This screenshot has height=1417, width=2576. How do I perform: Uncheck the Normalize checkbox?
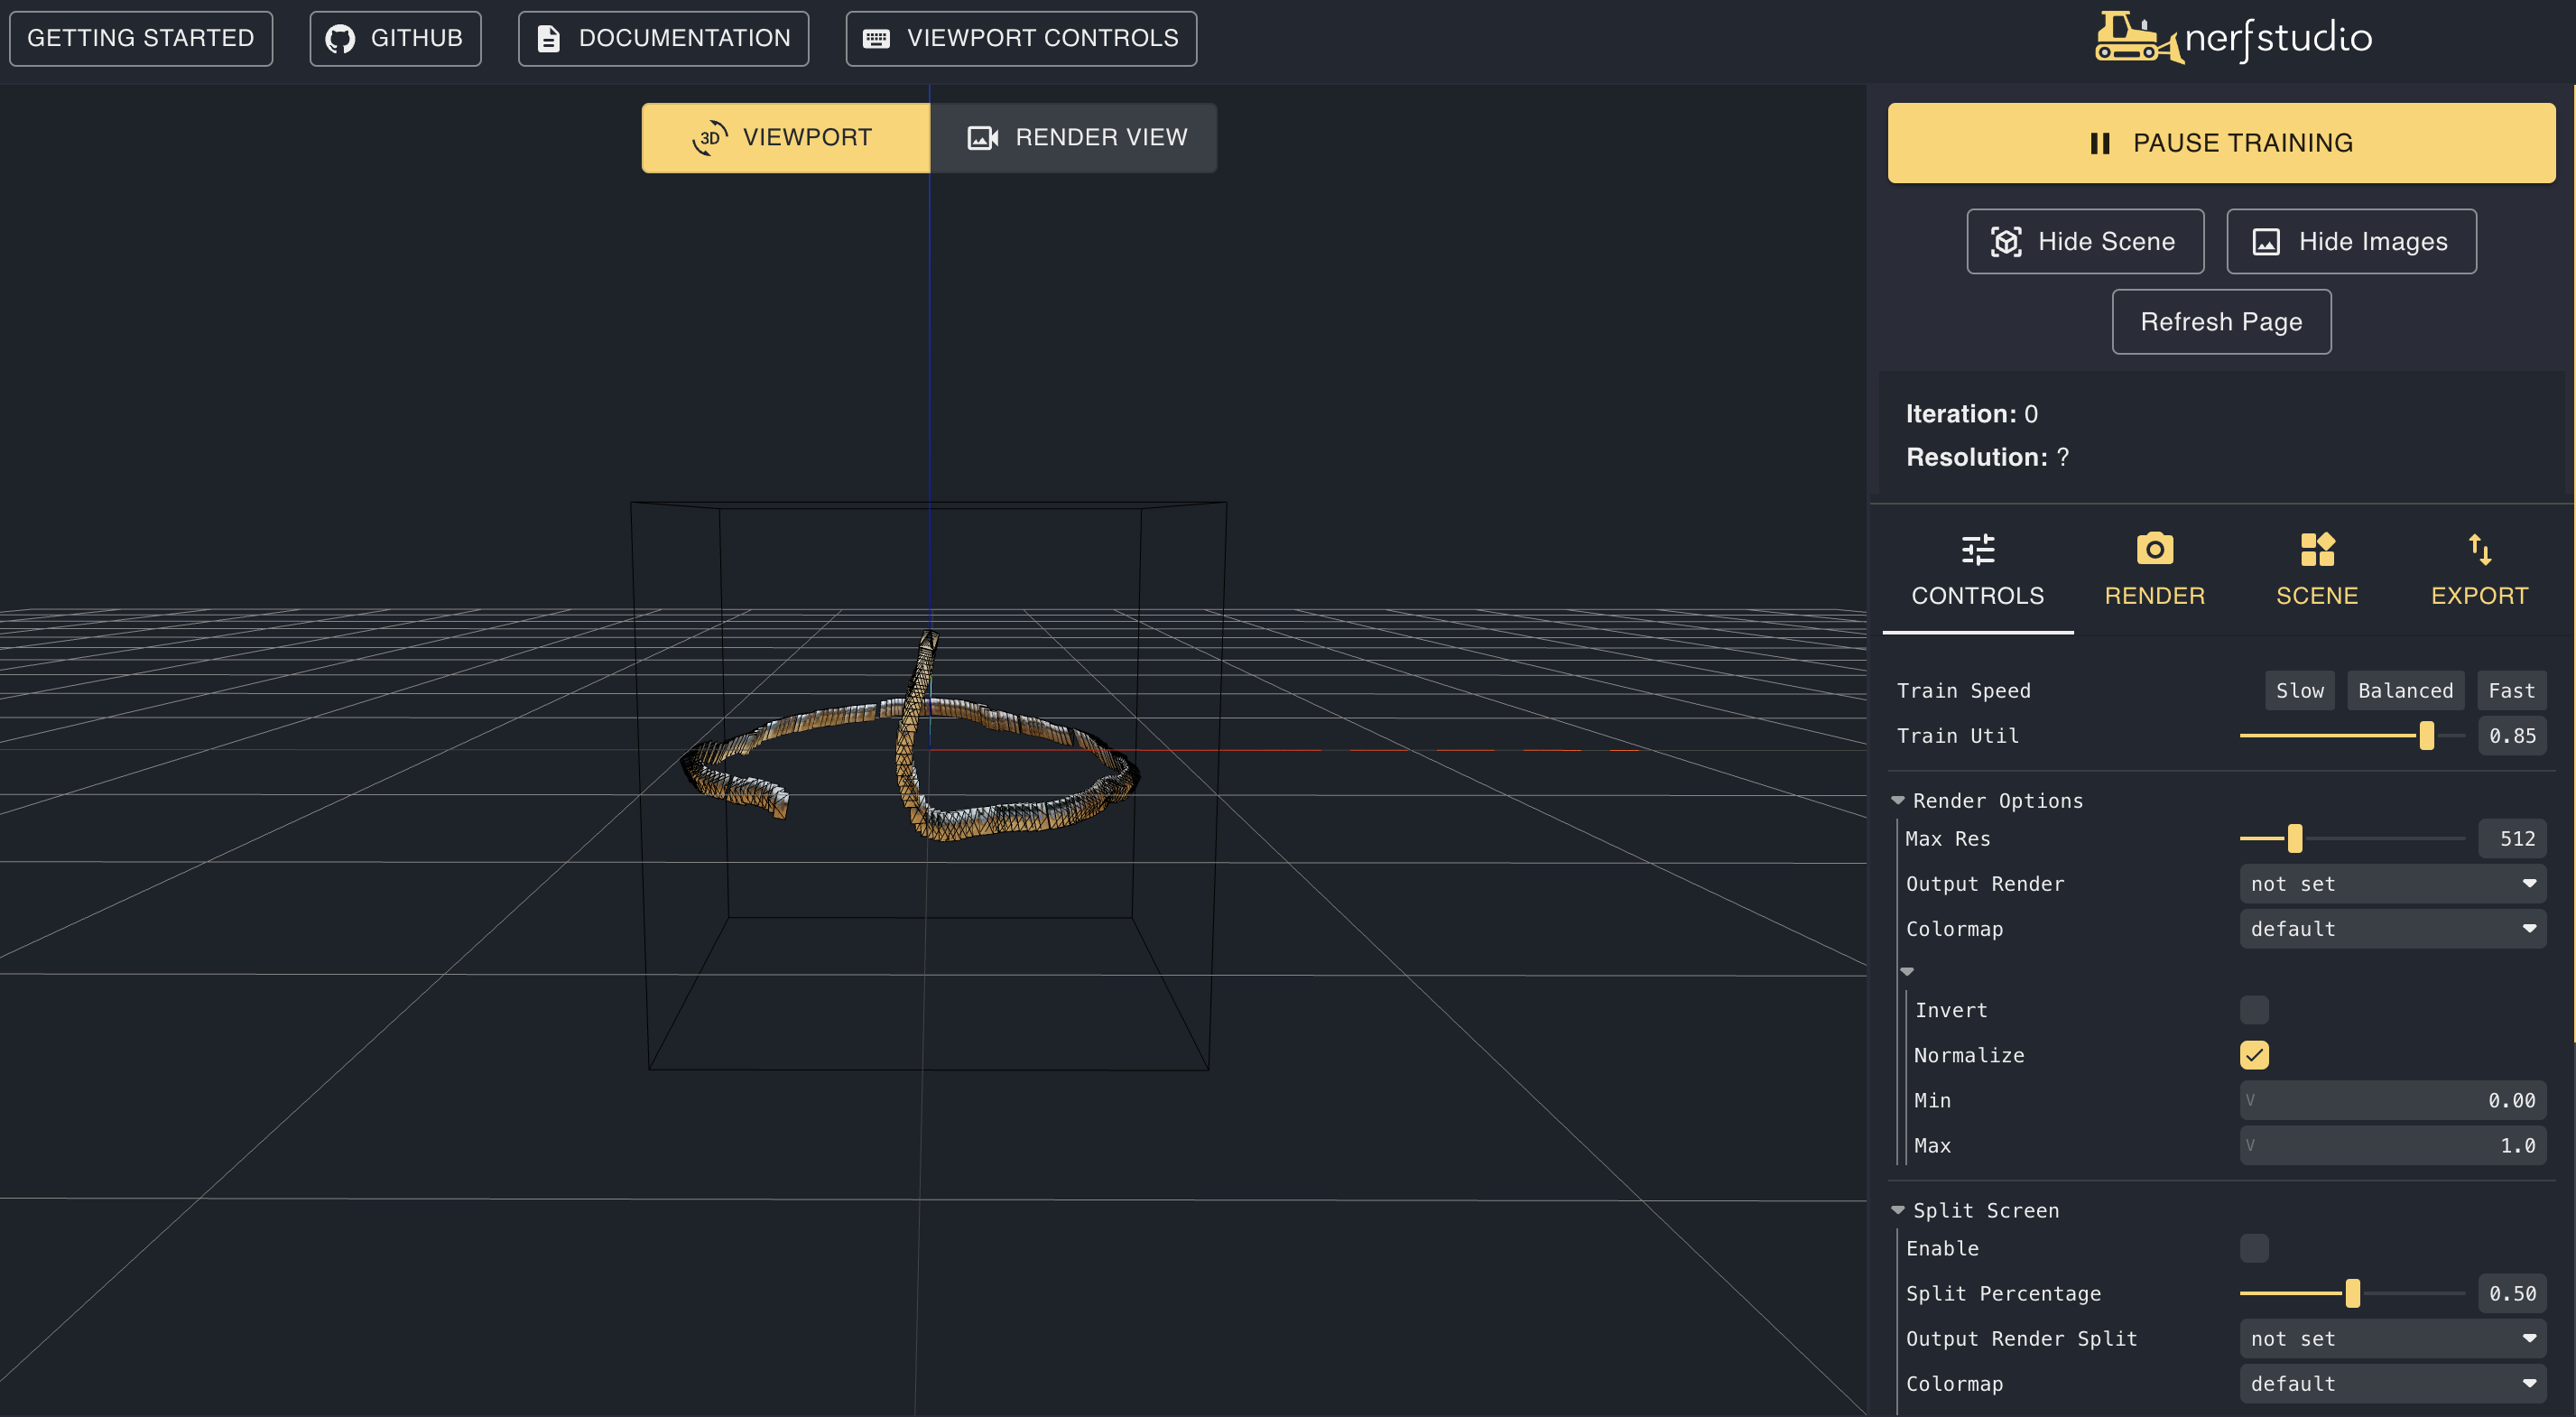(2255, 1055)
